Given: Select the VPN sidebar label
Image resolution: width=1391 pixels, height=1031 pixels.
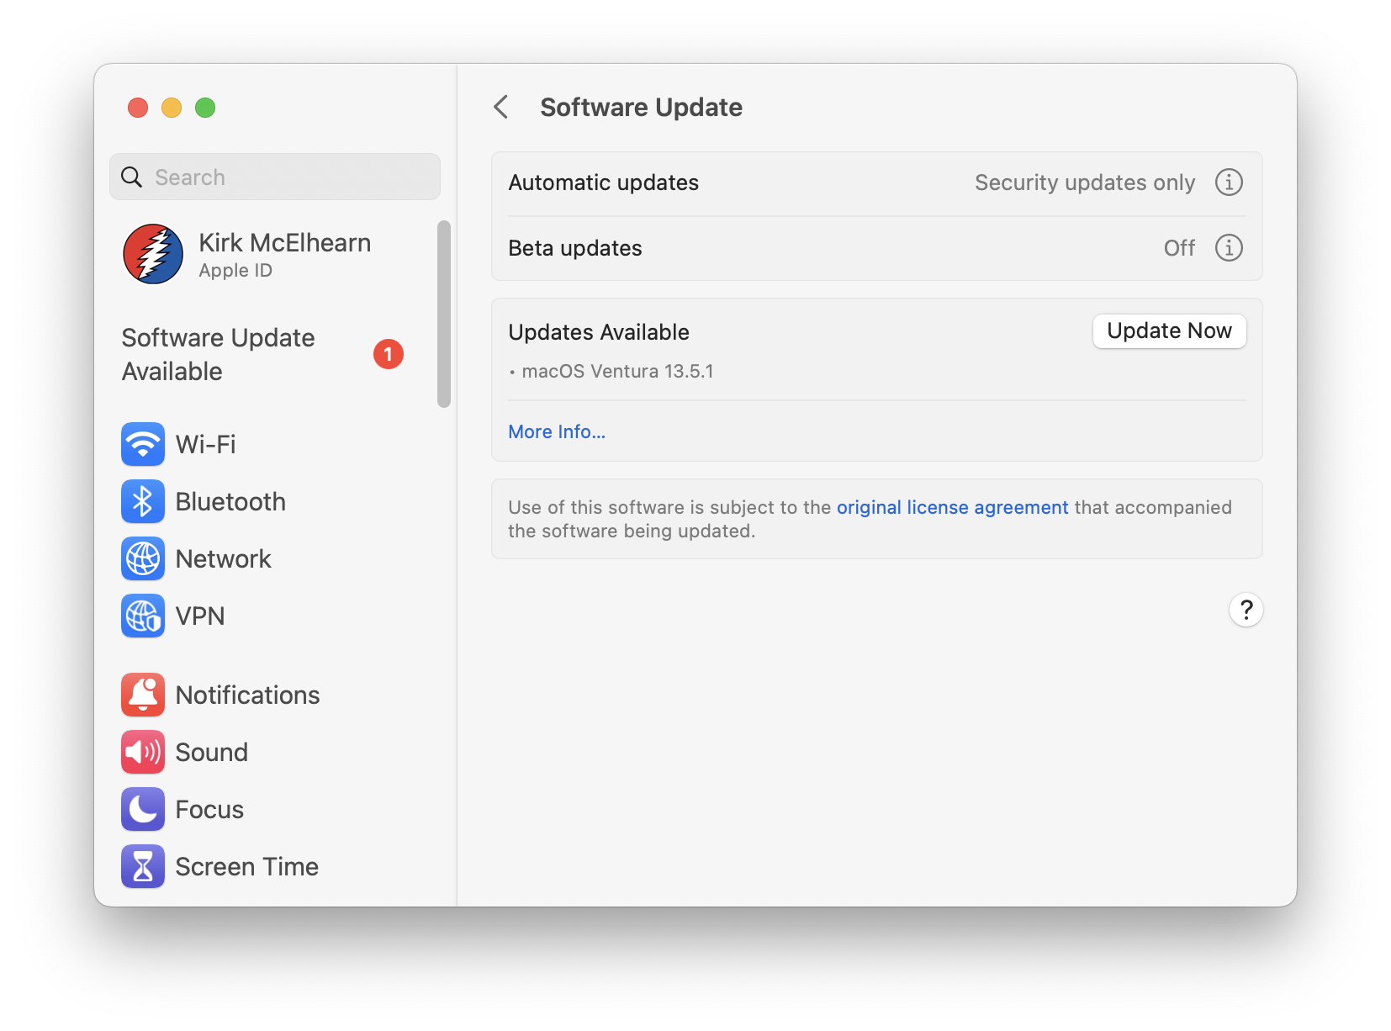Looking at the screenshot, I should click(x=200, y=616).
